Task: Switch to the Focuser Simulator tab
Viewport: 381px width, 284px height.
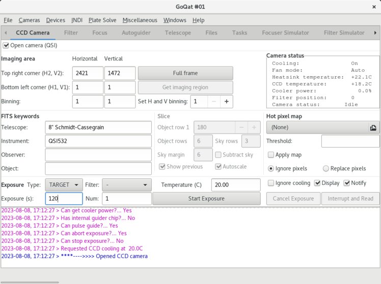Action: tap(286, 33)
